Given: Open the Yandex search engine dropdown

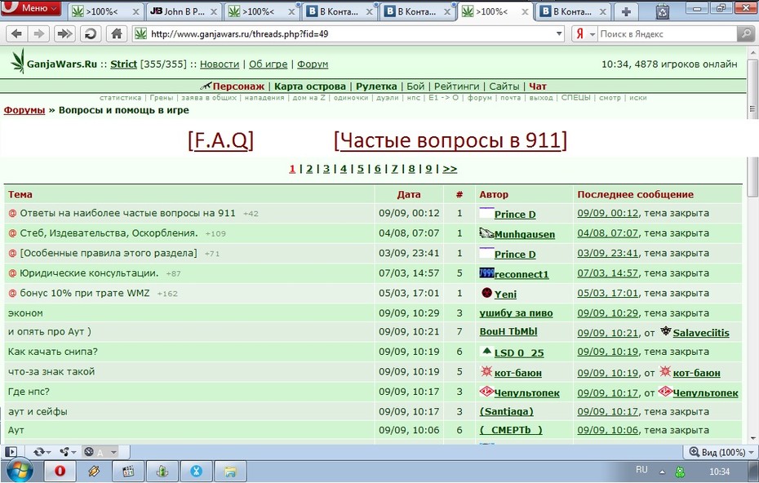Looking at the screenshot, I should click(x=584, y=34).
